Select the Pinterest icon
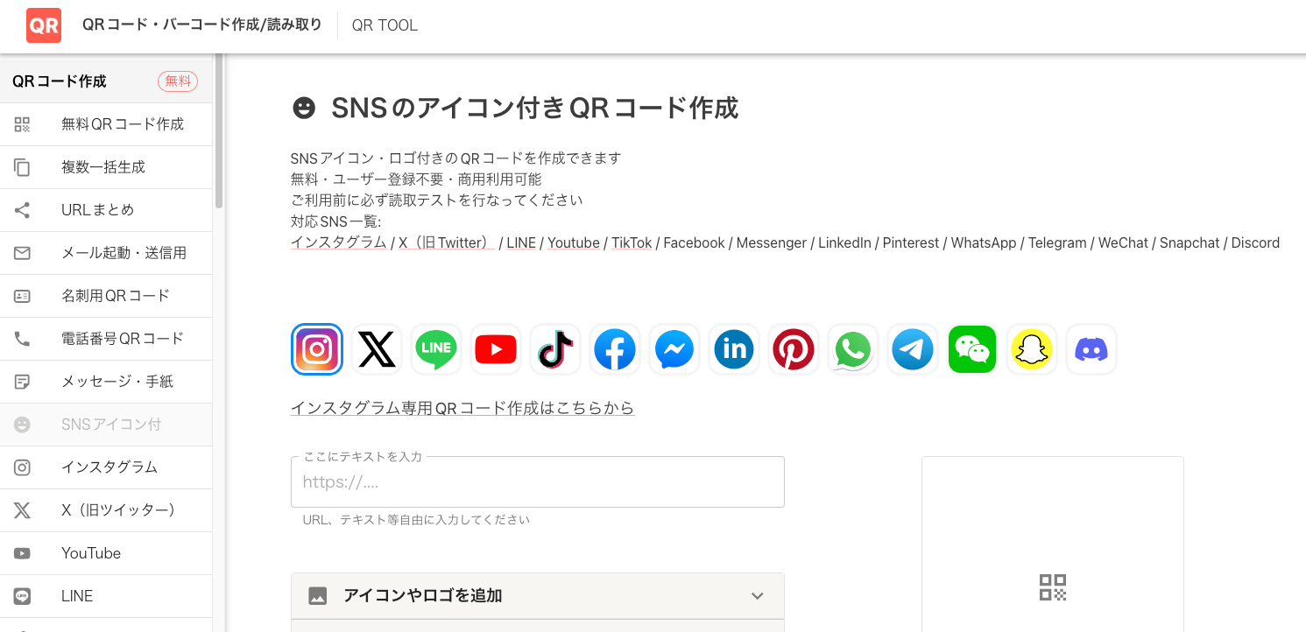 [793, 348]
